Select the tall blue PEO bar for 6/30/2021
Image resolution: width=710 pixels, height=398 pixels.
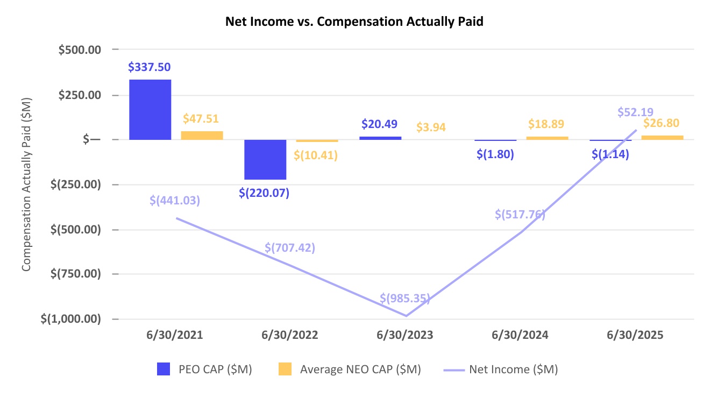[150, 110]
